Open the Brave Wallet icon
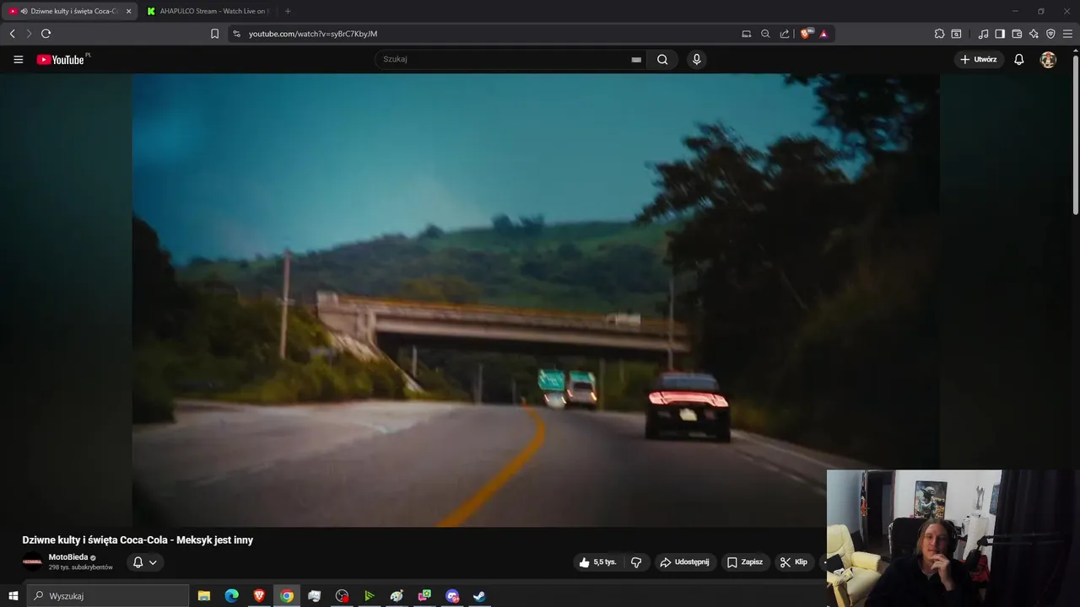This screenshot has height=607, width=1080. tap(1017, 34)
